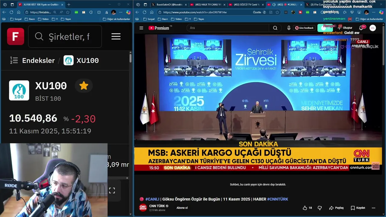
Task: Bookmark the YouTube page with star icon
Action: point(277,12)
